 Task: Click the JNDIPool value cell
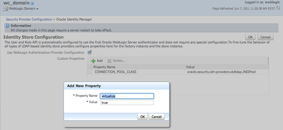222,72
